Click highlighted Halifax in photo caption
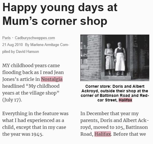This screenshot has width=153, height=144. pyautogui.click(x=125, y=100)
